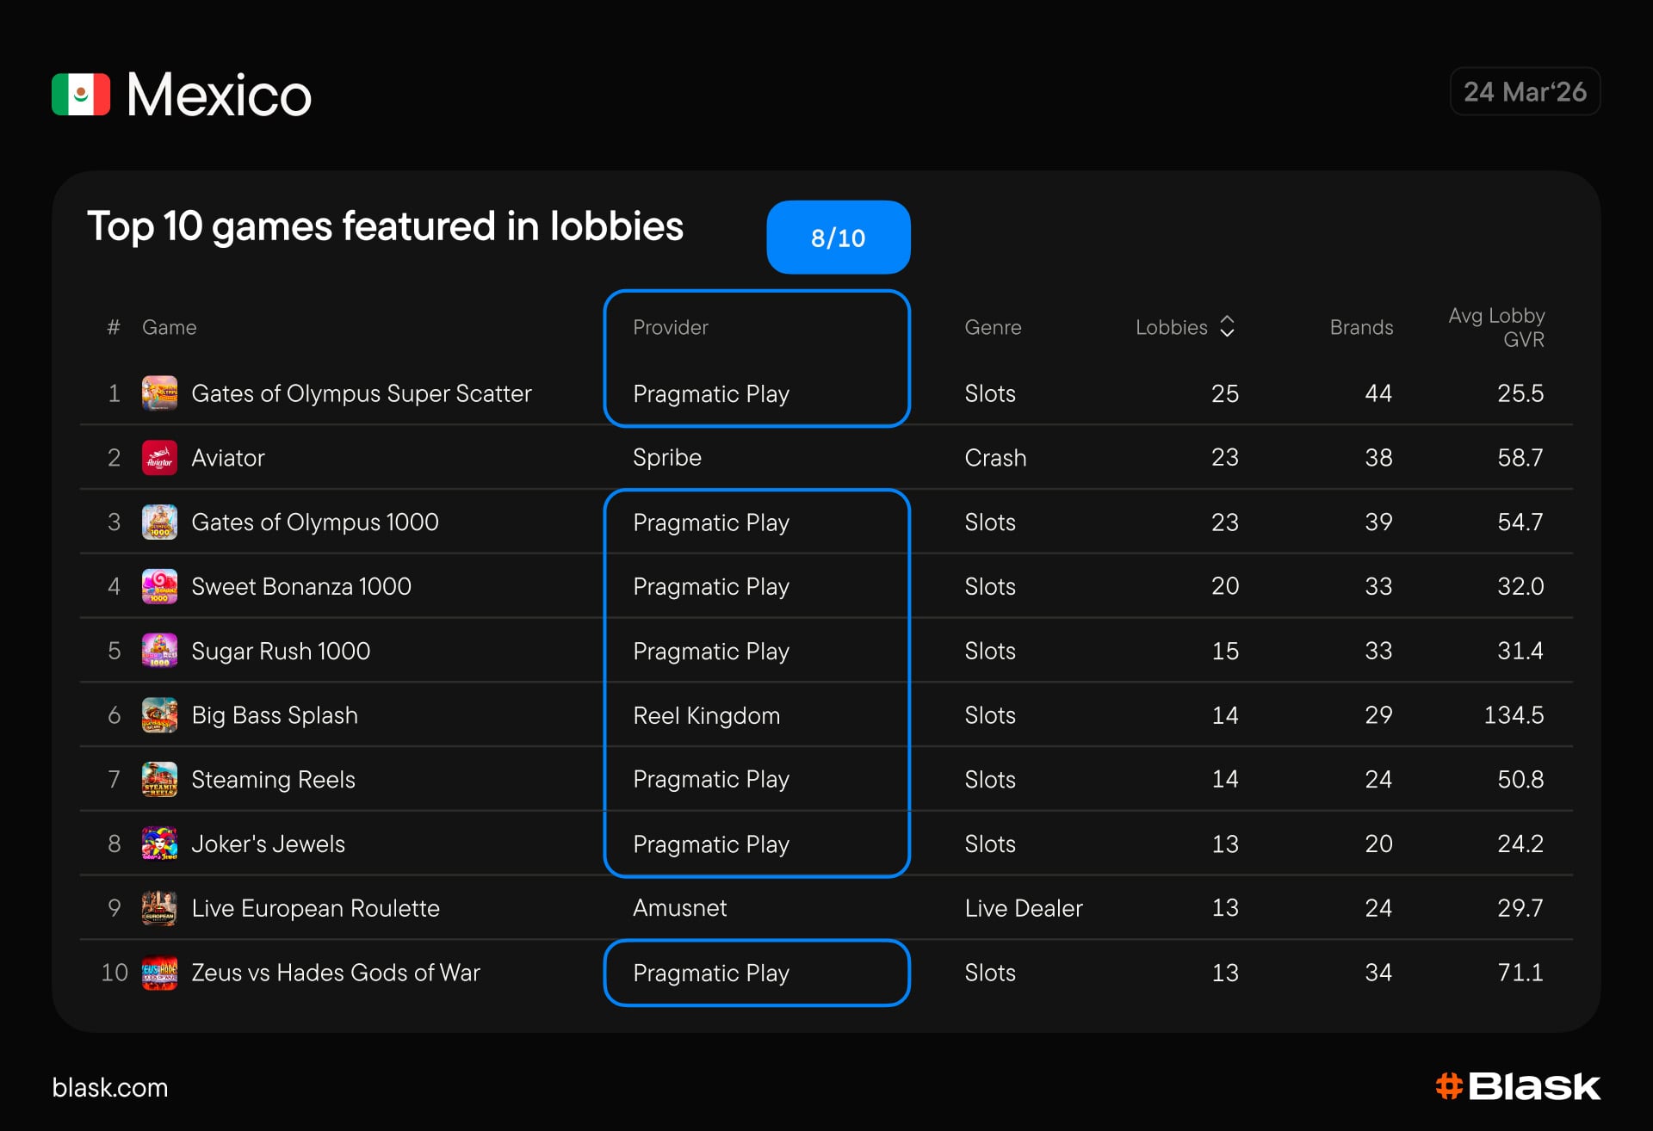
Task: Click the Big Bass Splash game icon
Action: [x=159, y=715]
